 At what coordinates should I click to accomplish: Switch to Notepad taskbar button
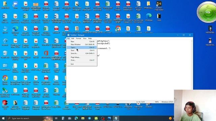[116, 118]
